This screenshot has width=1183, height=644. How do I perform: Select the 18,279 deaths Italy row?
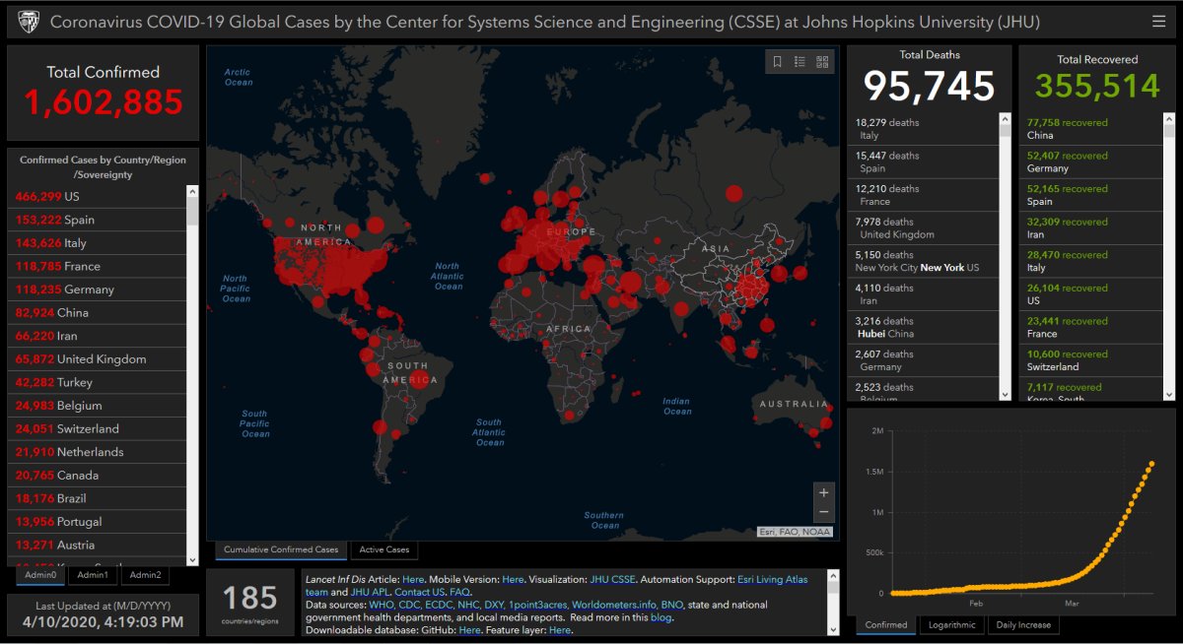(x=923, y=129)
